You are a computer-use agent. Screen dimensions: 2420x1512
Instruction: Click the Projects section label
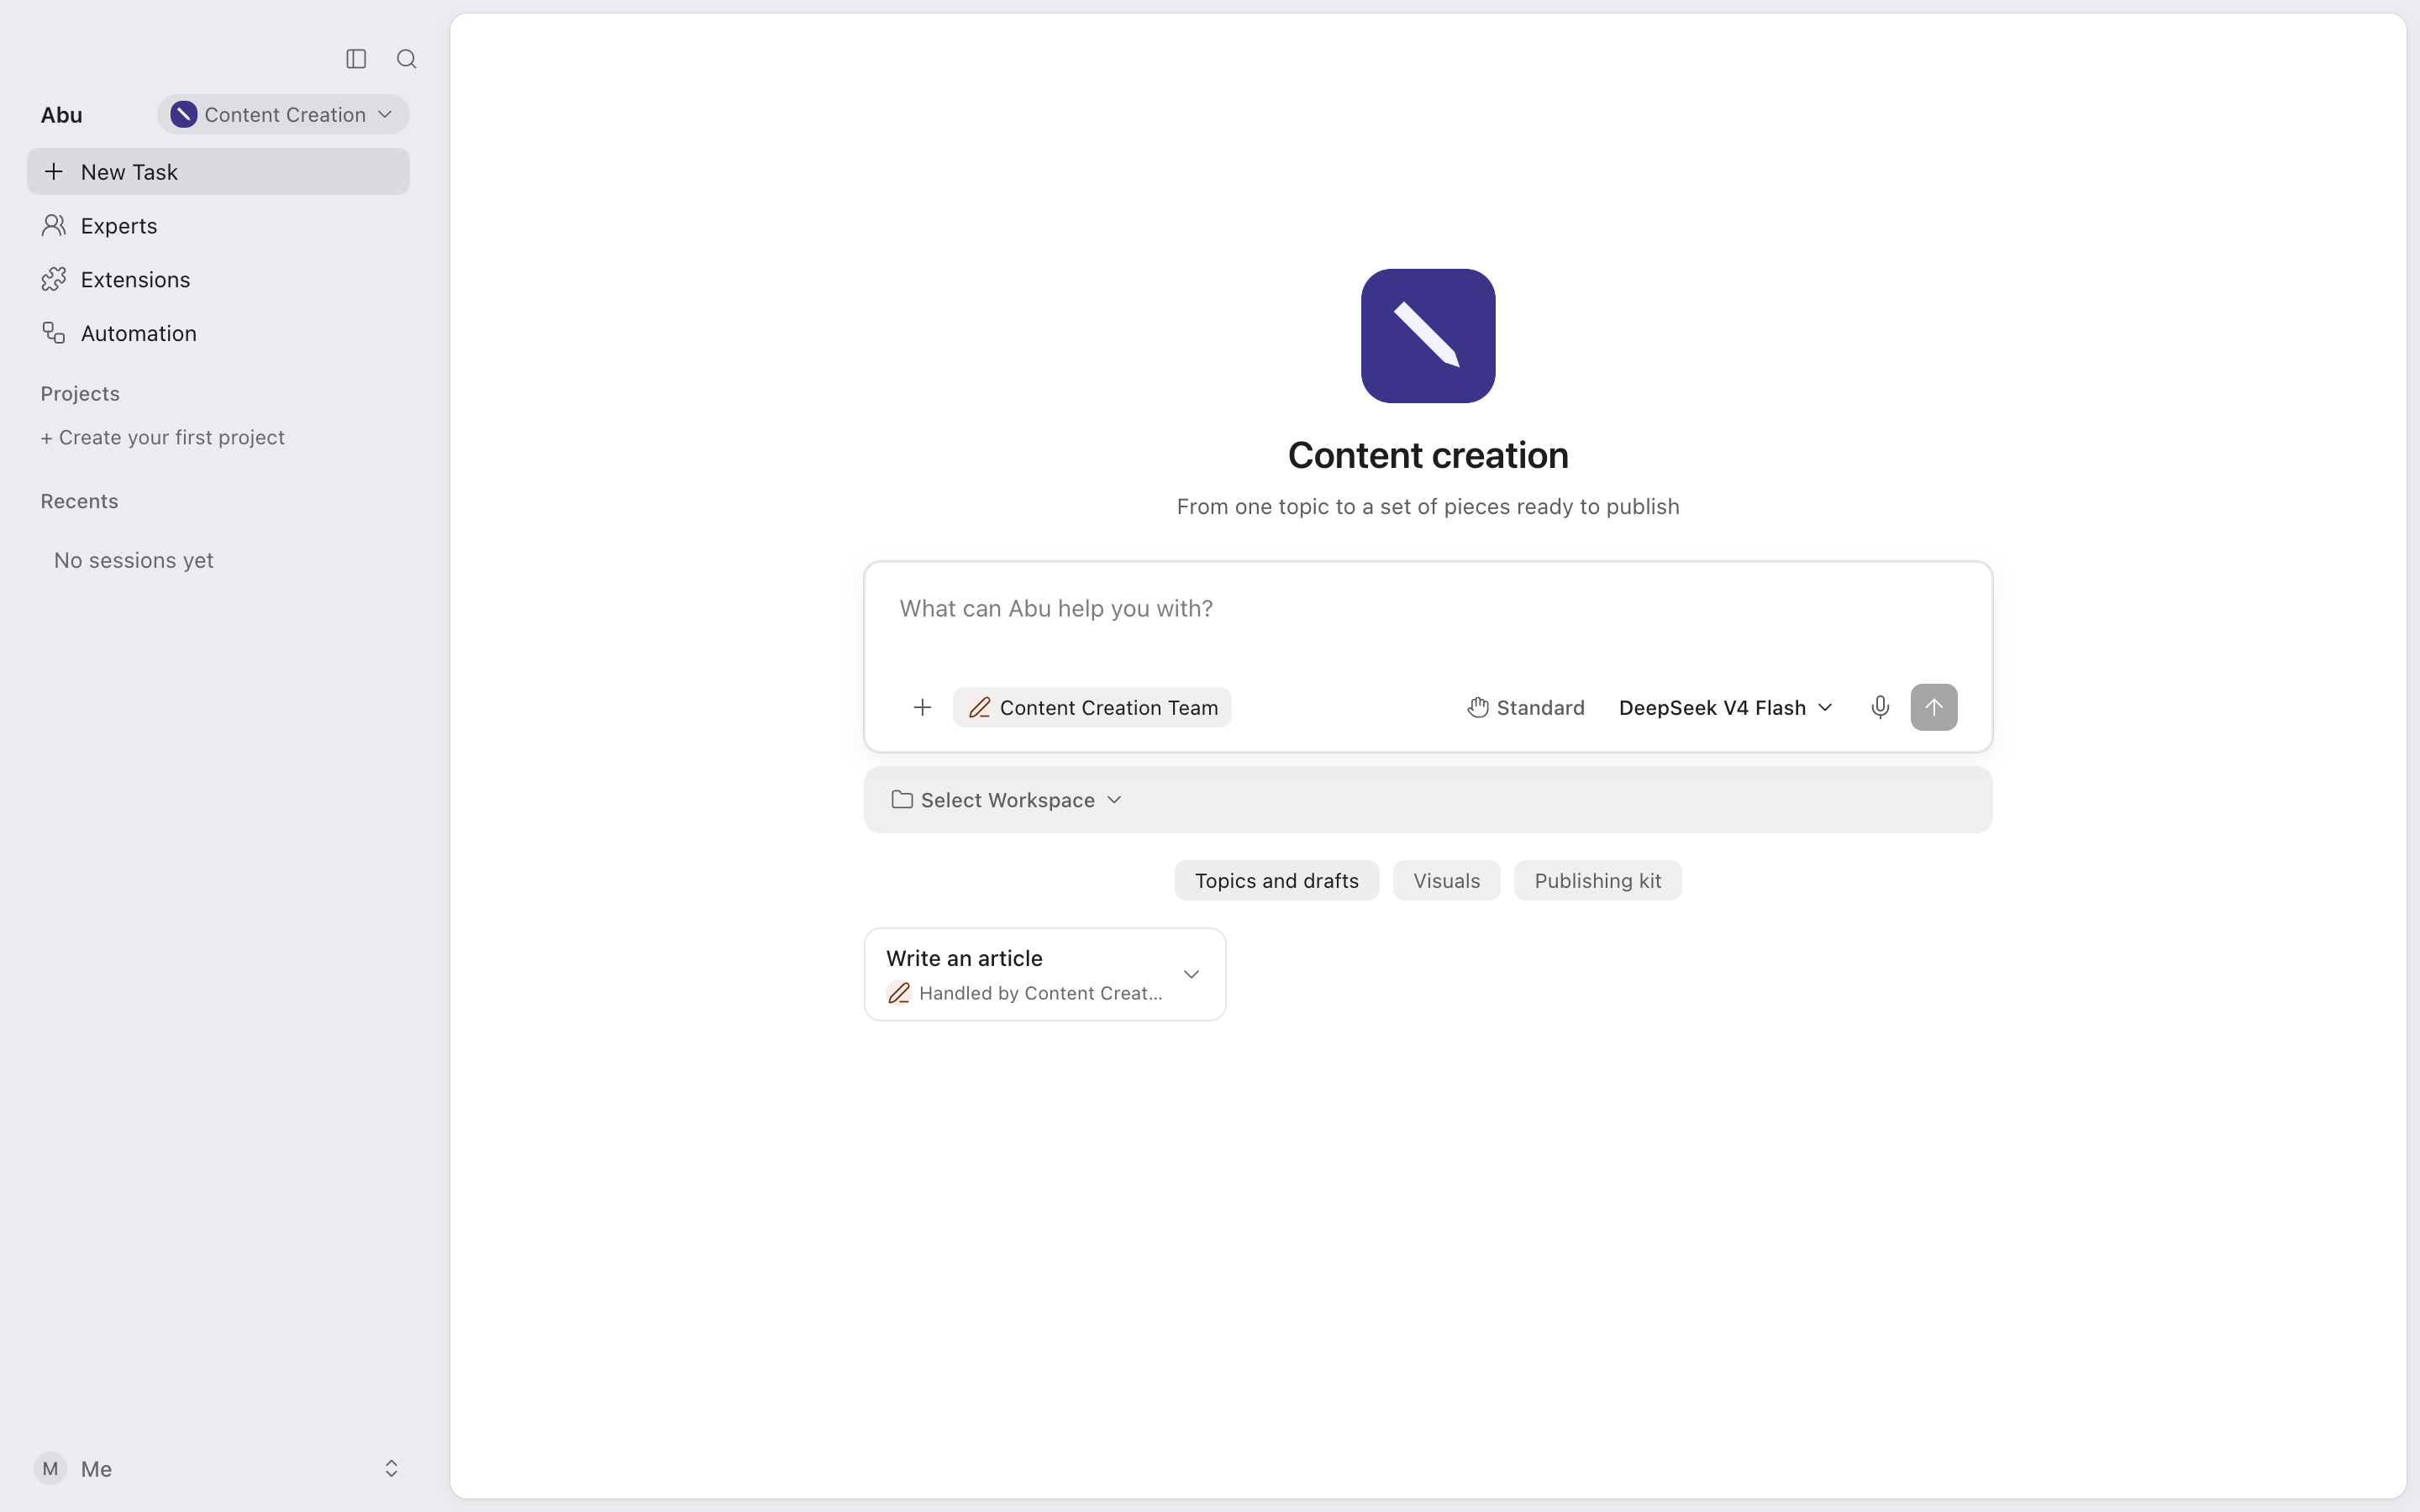pyautogui.click(x=80, y=394)
